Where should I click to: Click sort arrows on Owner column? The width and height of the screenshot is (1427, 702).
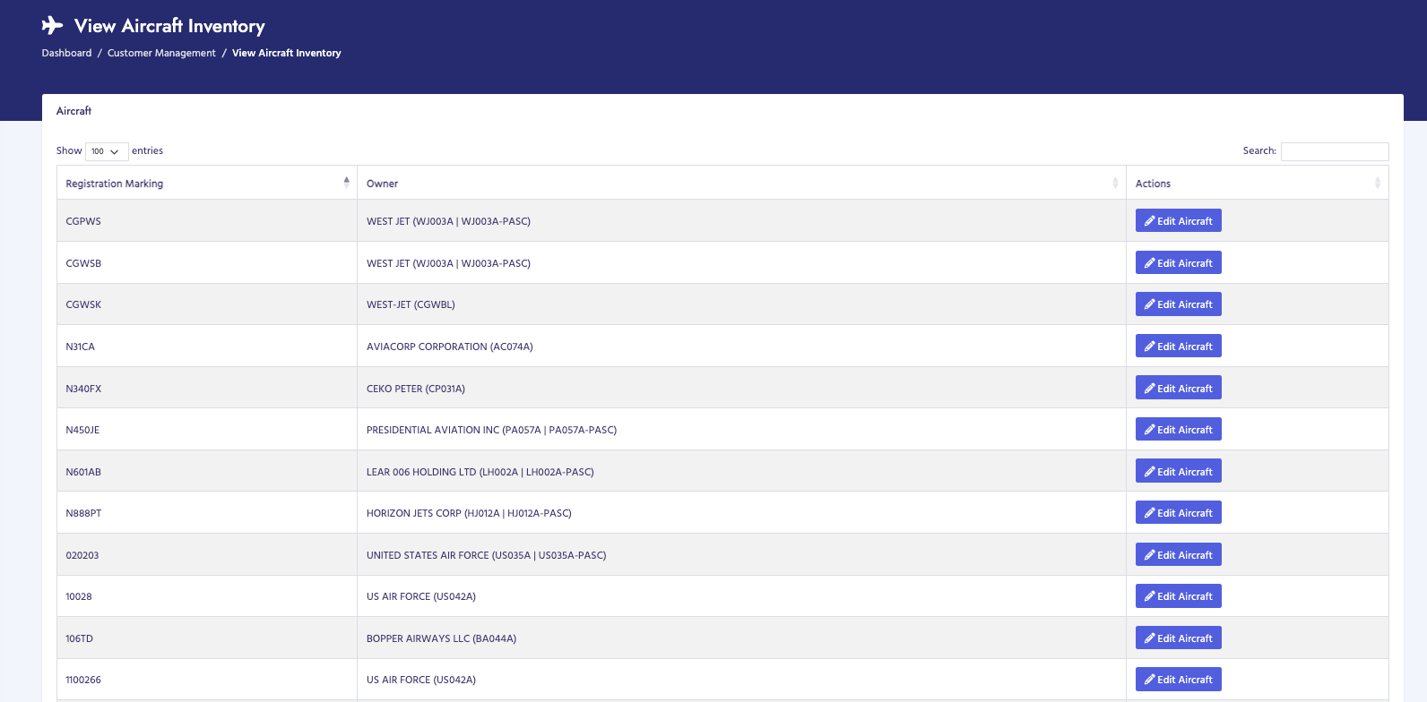pyautogui.click(x=1115, y=183)
